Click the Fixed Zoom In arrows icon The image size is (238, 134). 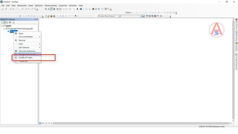pyautogui.click(x=57, y=9)
